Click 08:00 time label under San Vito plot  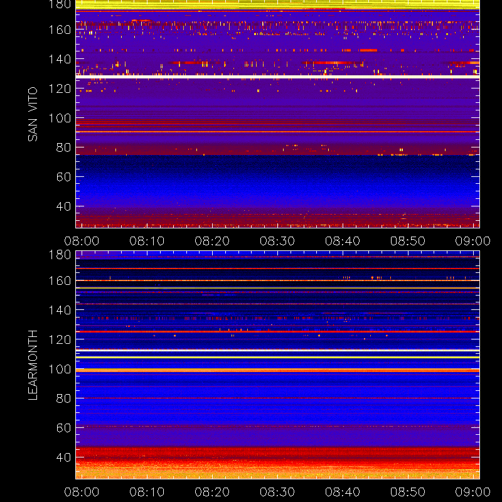click(x=82, y=241)
